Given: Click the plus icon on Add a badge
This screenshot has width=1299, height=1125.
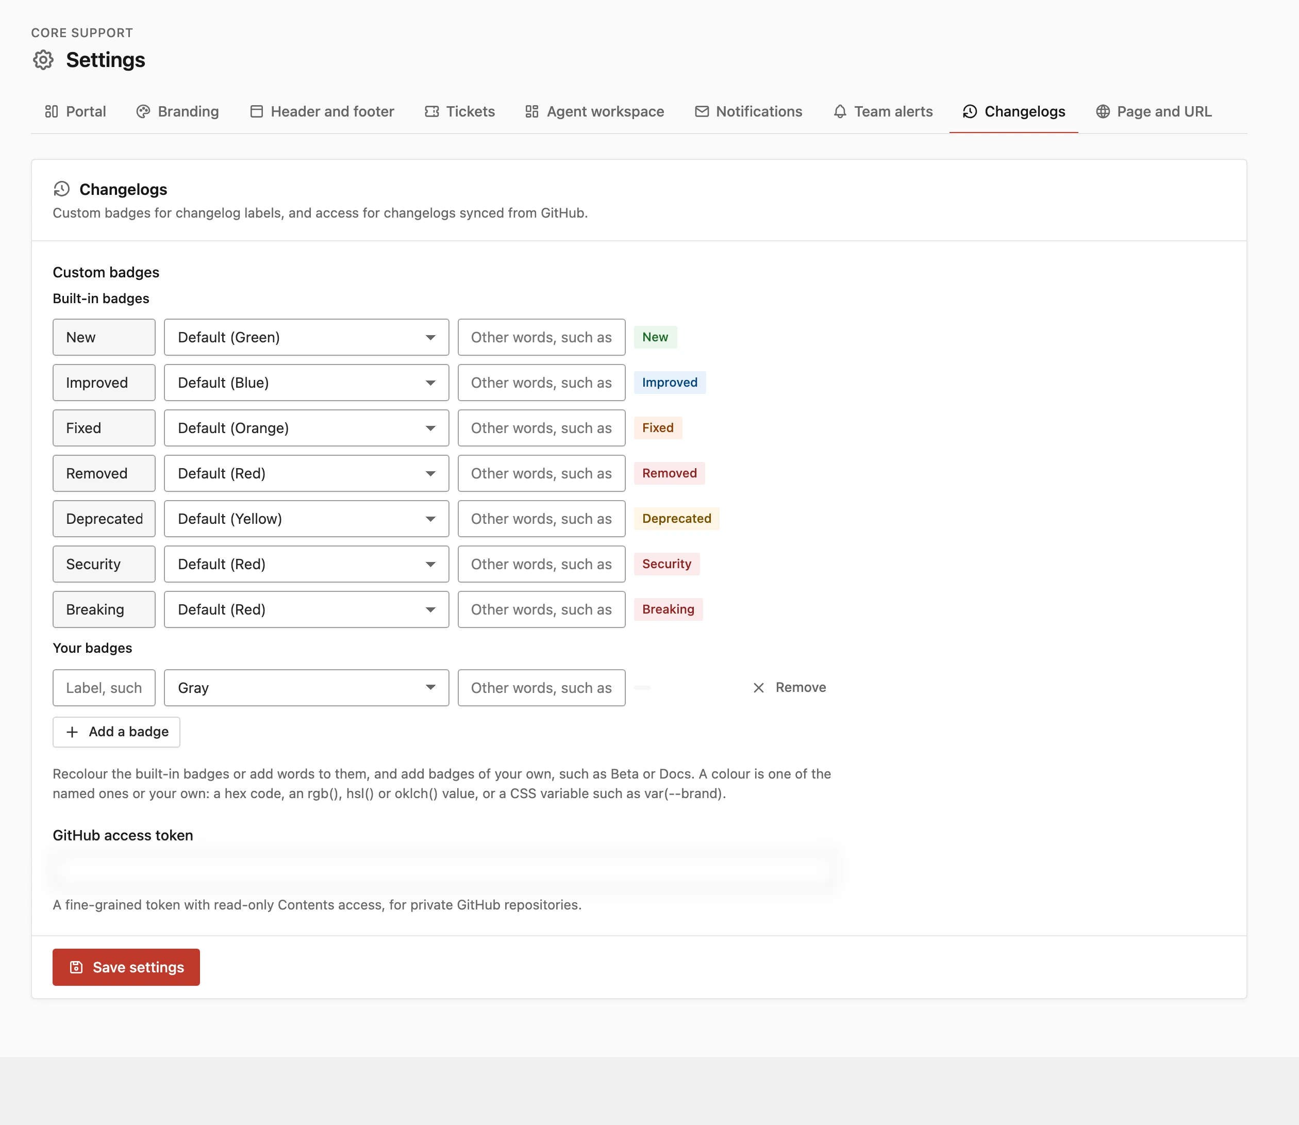Looking at the screenshot, I should click(x=72, y=732).
